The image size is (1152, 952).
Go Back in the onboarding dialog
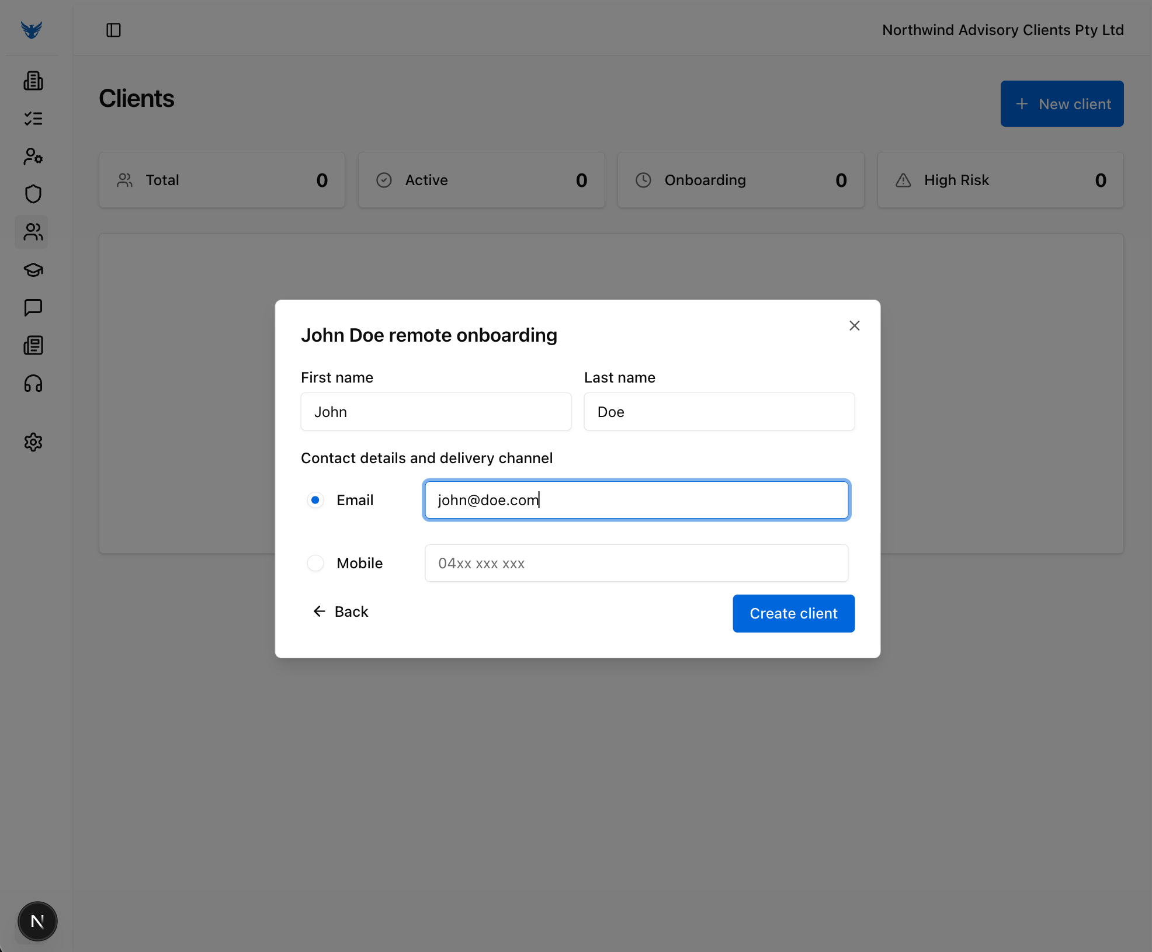(341, 611)
